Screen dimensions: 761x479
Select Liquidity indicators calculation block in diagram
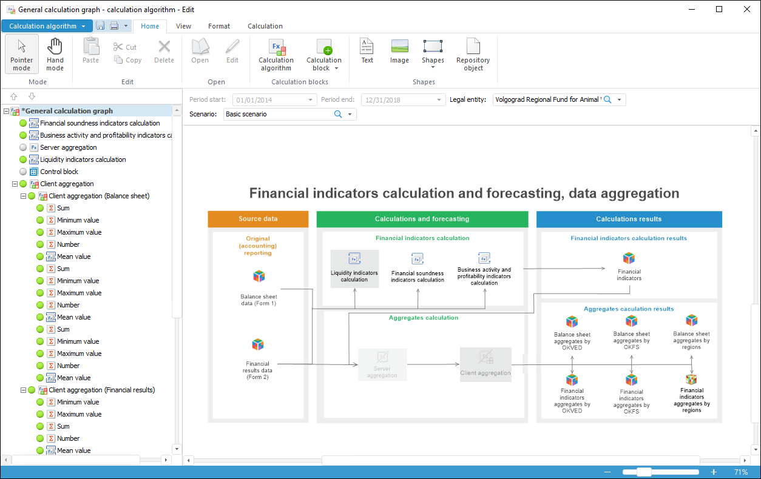354,269
